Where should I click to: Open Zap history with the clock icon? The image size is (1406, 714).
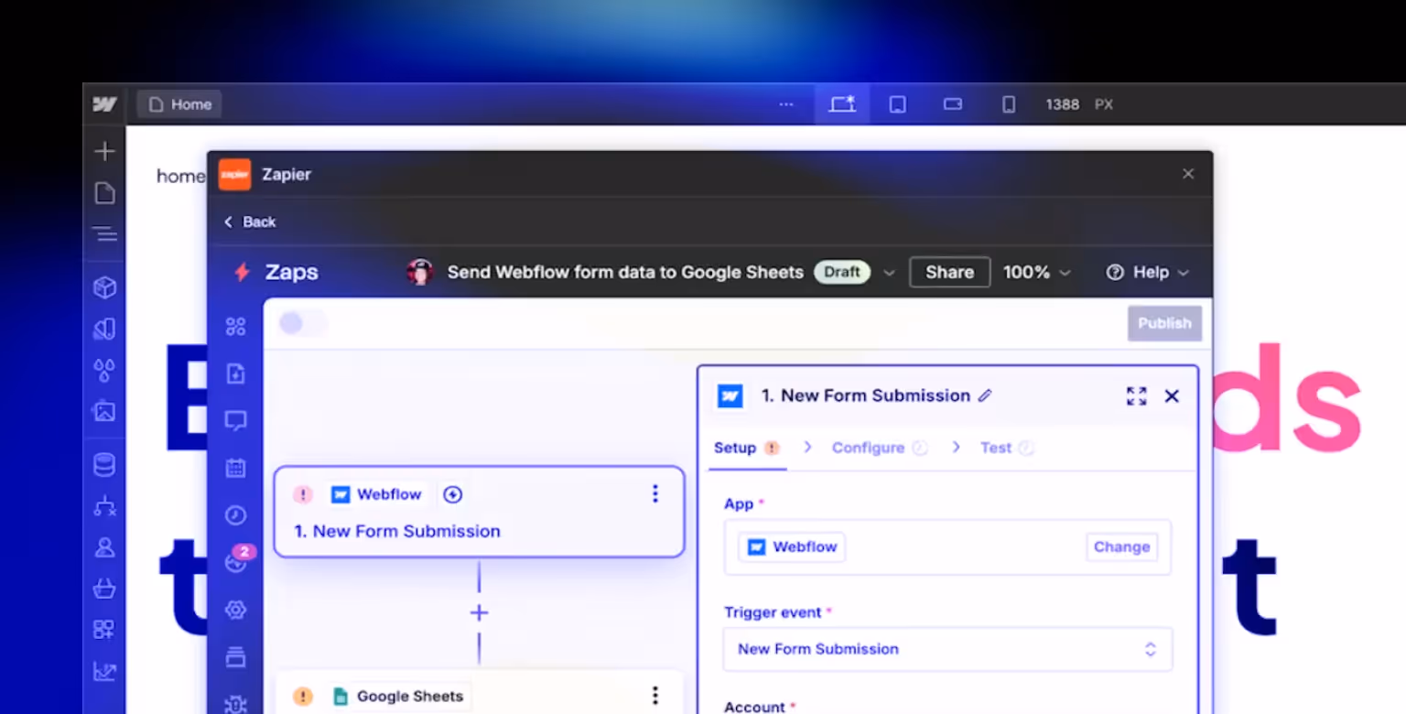235,515
